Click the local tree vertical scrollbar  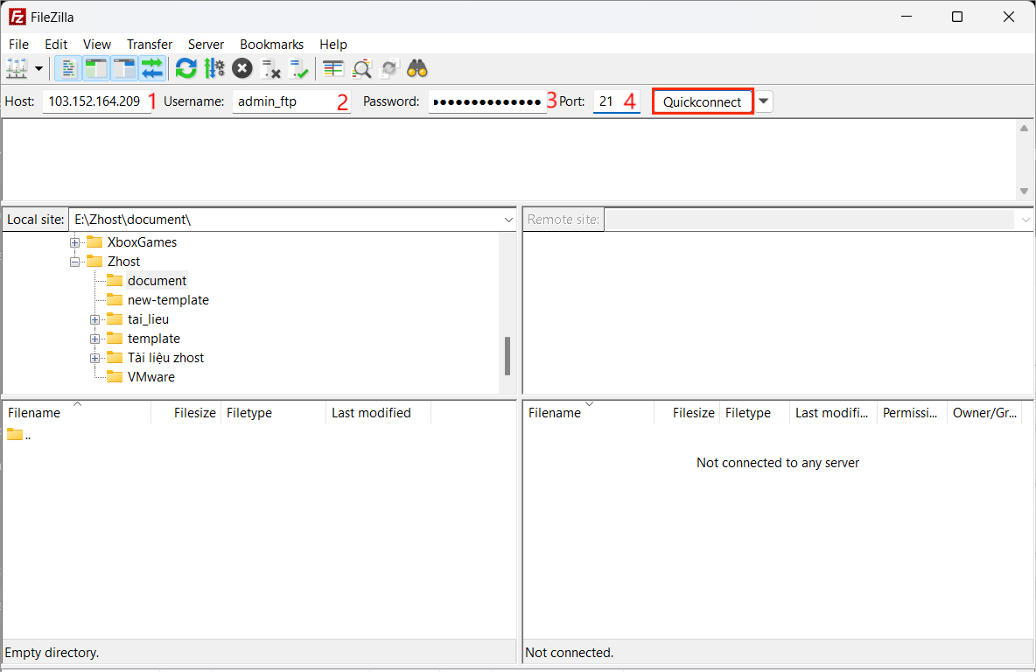coord(507,356)
